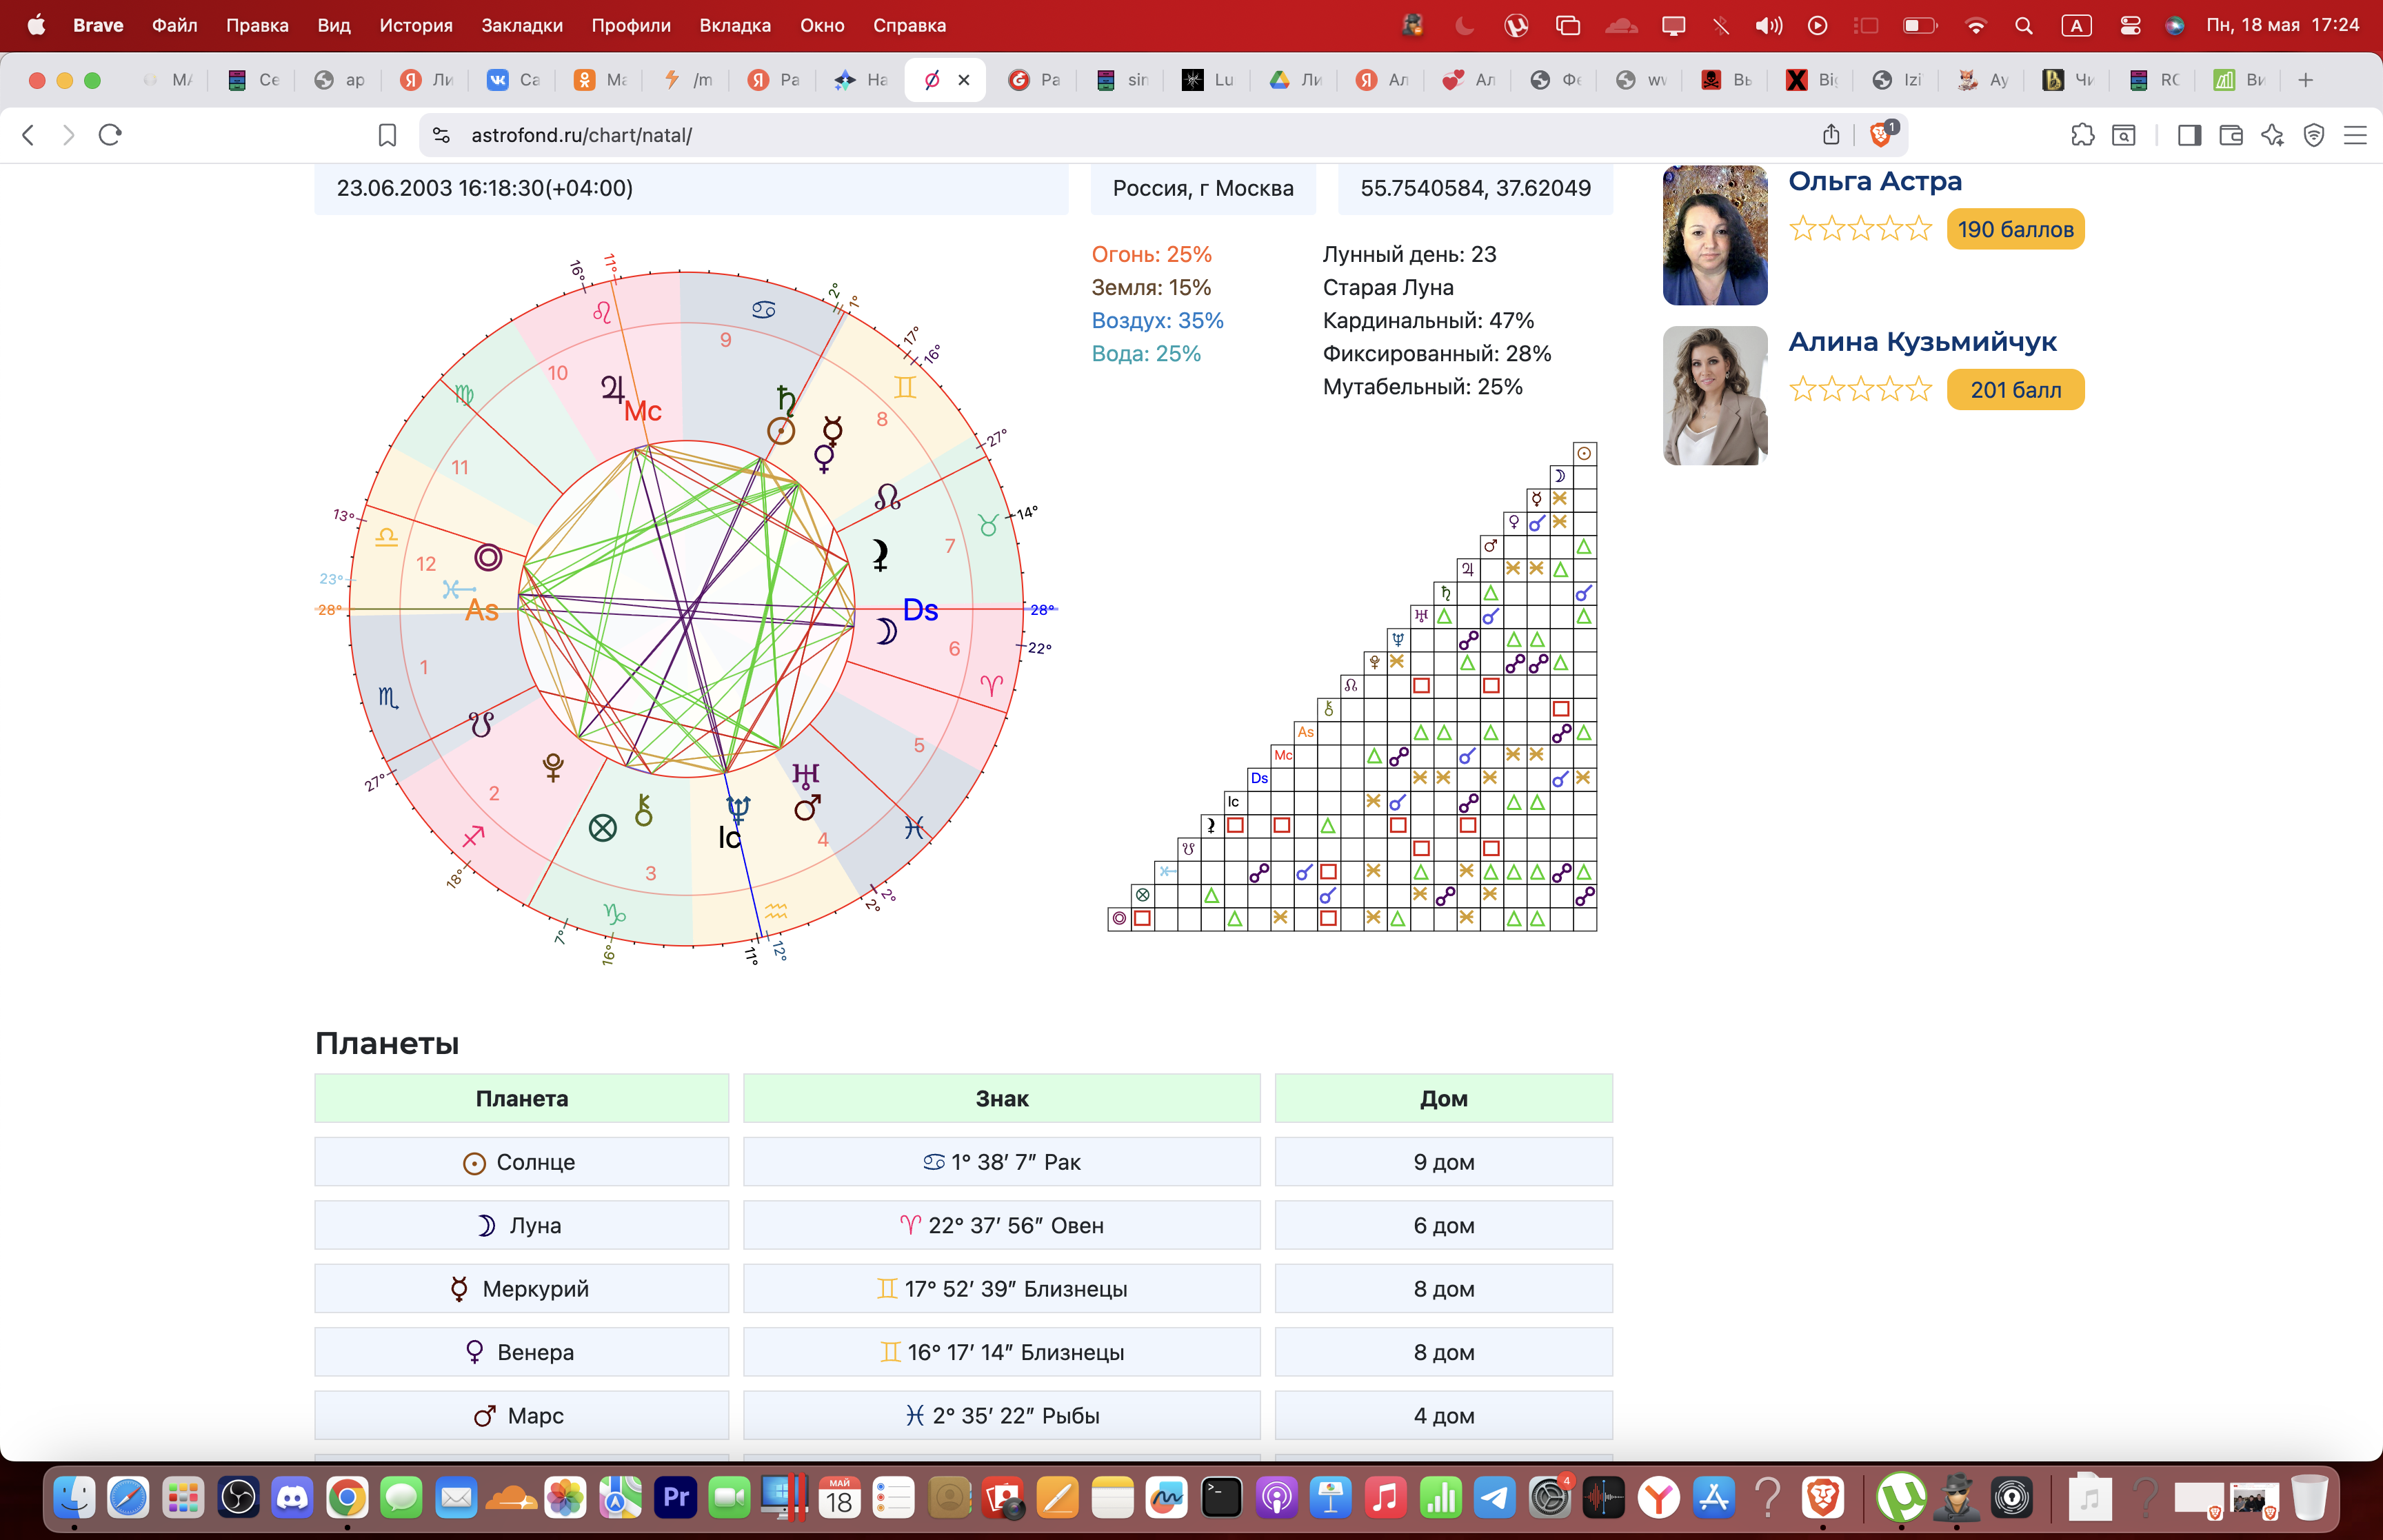
Task: Open the Закладки menu
Action: click(522, 25)
